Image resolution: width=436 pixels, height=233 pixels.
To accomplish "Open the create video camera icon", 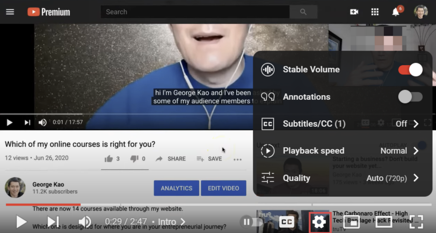I will [x=354, y=12].
